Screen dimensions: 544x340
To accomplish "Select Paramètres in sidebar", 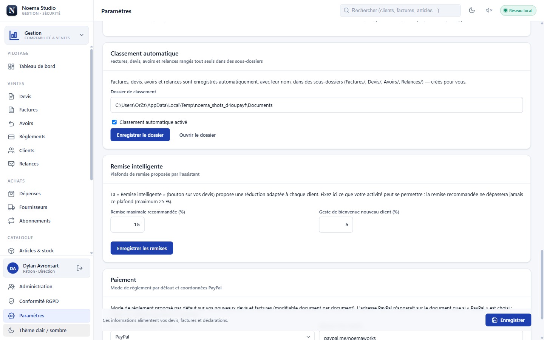I will point(46,316).
